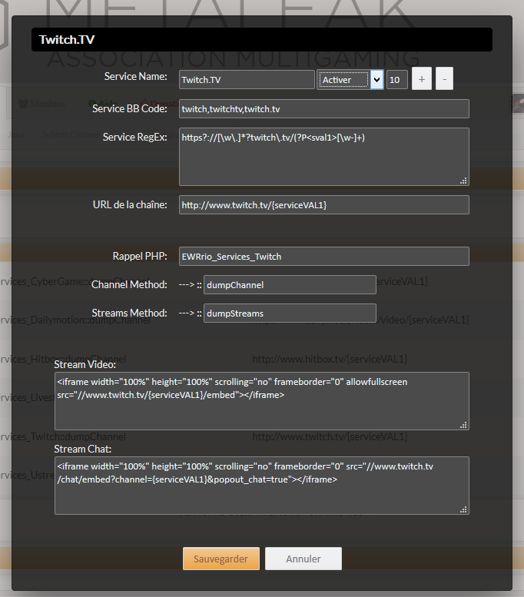524x597 pixels.
Task: Focus the Channel Method dumpChannel field
Action: [290, 285]
